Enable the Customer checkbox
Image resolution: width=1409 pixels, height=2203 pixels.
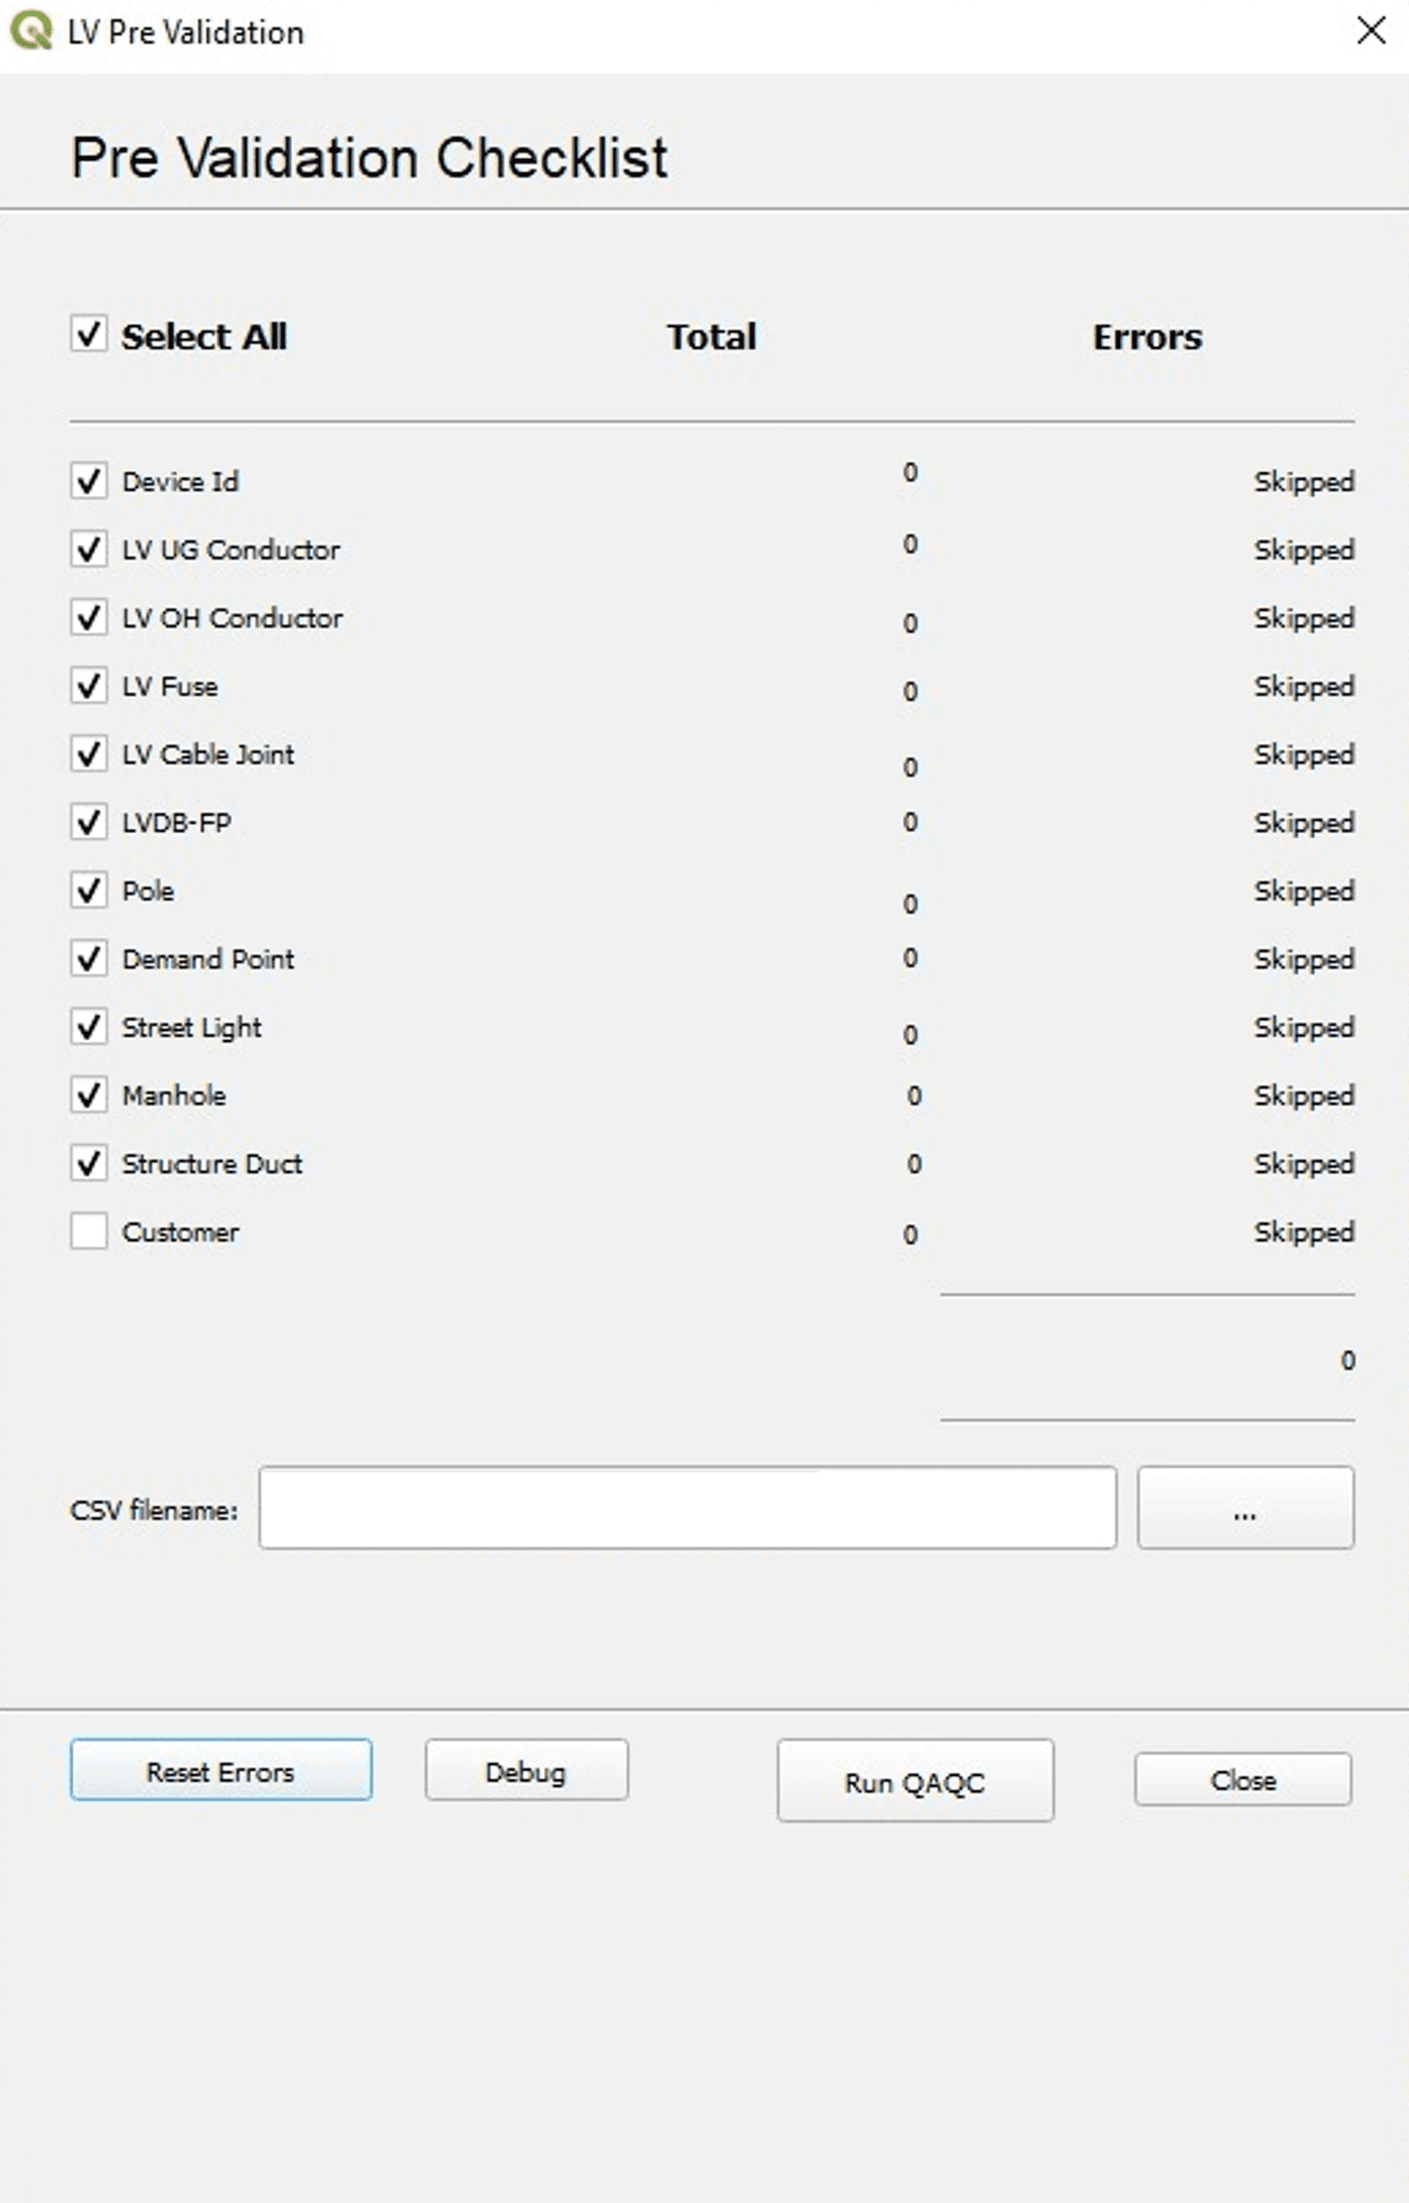coord(89,1230)
